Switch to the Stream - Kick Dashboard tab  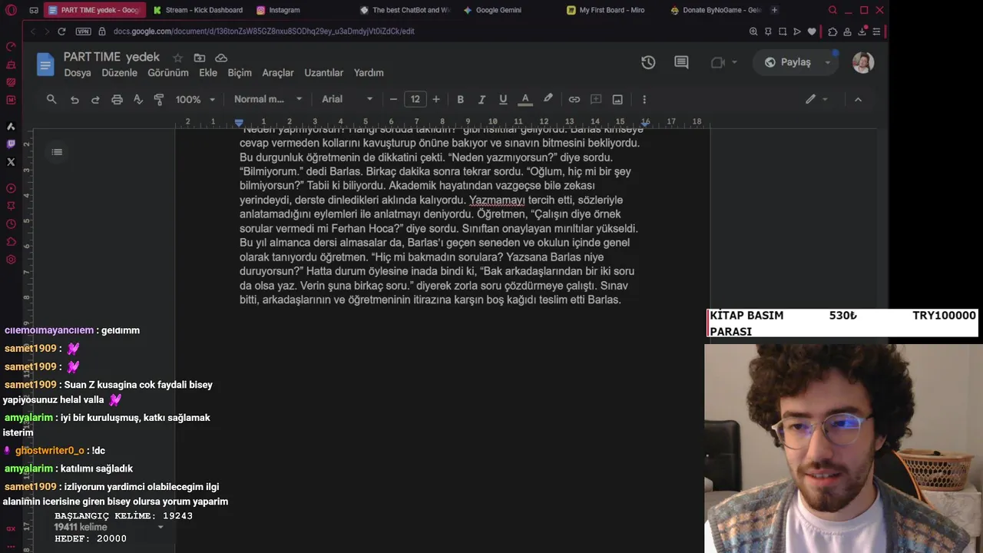197,10
